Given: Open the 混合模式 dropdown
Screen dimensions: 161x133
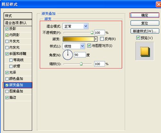Looking at the screenshot, I should click(x=75, y=26).
